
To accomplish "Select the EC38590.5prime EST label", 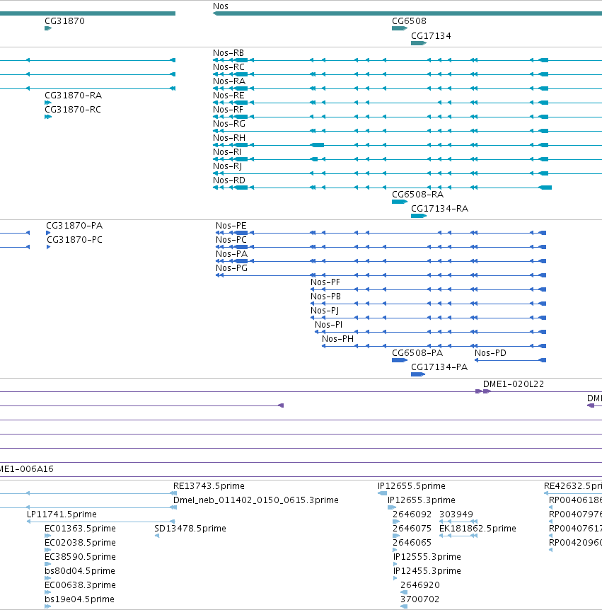I will [80, 557].
